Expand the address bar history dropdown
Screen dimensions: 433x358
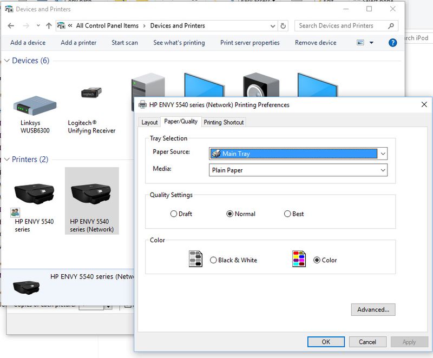click(273, 26)
